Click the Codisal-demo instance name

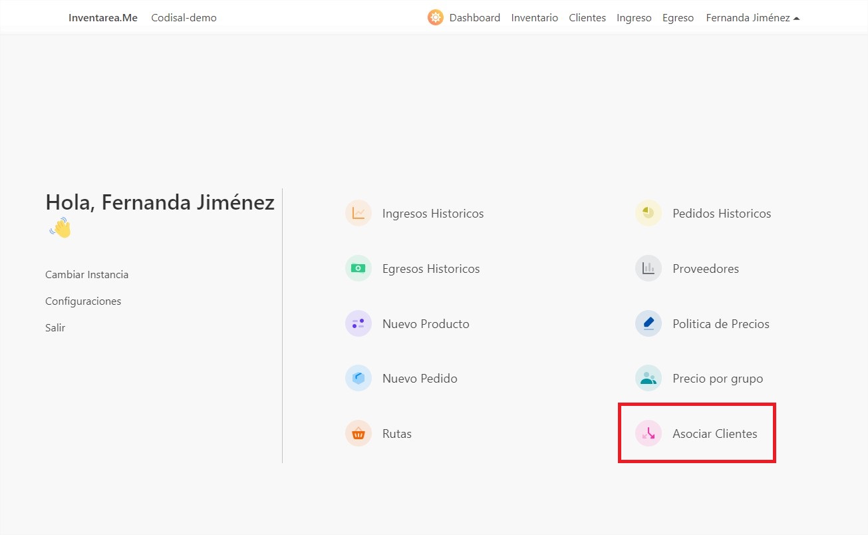pyautogui.click(x=184, y=17)
